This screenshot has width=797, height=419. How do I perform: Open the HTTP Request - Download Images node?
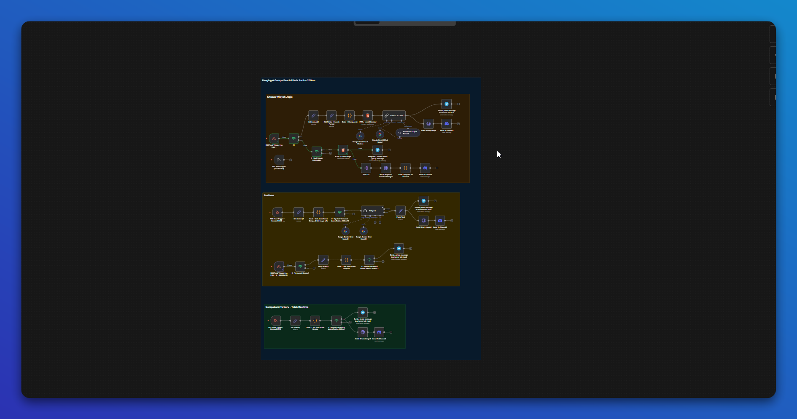386,168
